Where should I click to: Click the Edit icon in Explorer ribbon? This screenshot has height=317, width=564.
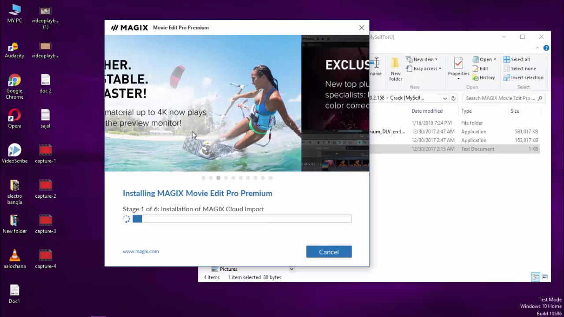point(480,69)
